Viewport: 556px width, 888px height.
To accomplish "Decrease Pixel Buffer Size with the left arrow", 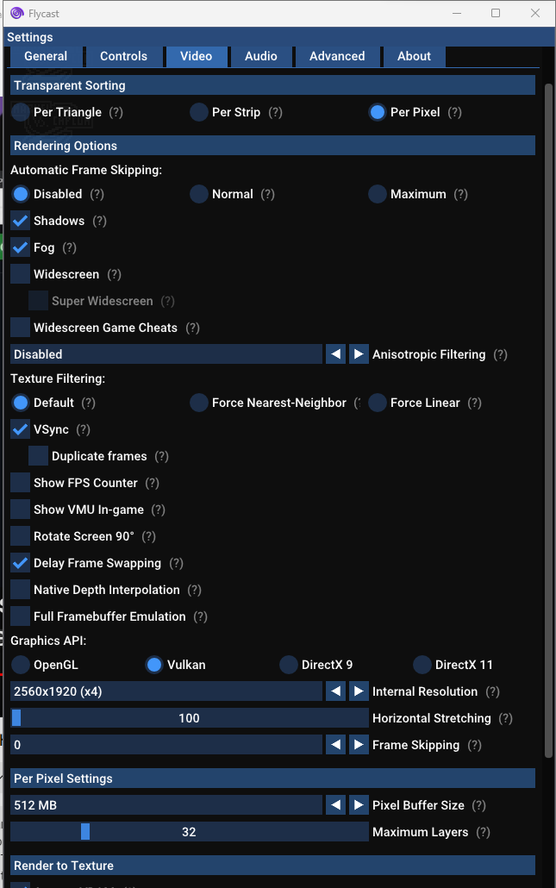I will [335, 804].
